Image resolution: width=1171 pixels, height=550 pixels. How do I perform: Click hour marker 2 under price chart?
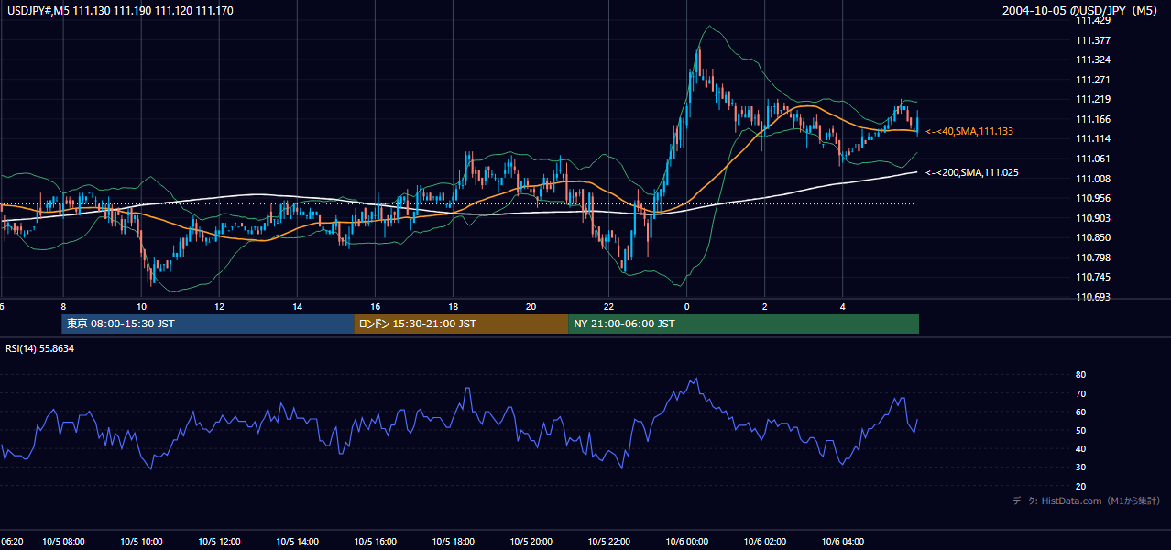coord(764,306)
